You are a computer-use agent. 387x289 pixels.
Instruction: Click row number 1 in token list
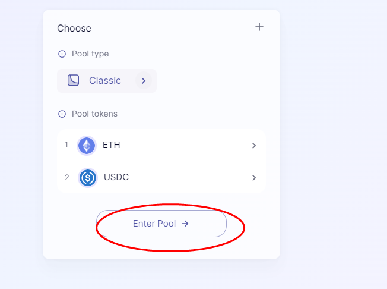tap(66, 145)
